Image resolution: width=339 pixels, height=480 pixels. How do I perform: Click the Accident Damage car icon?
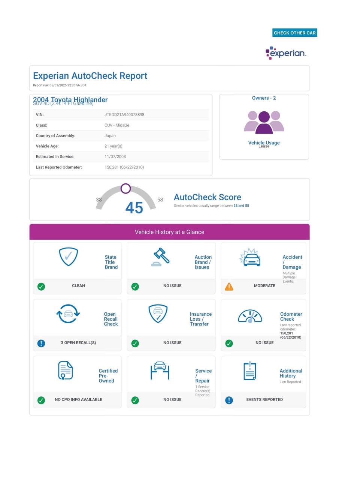tap(250, 258)
